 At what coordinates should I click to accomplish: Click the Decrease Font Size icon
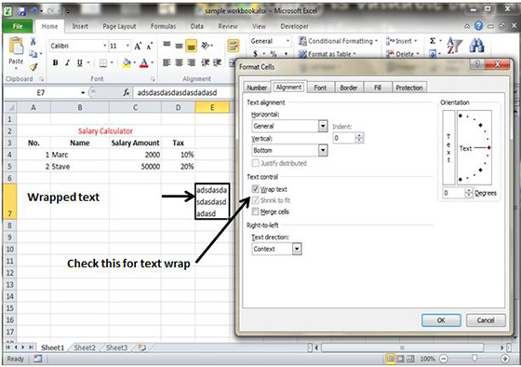[150, 46]
